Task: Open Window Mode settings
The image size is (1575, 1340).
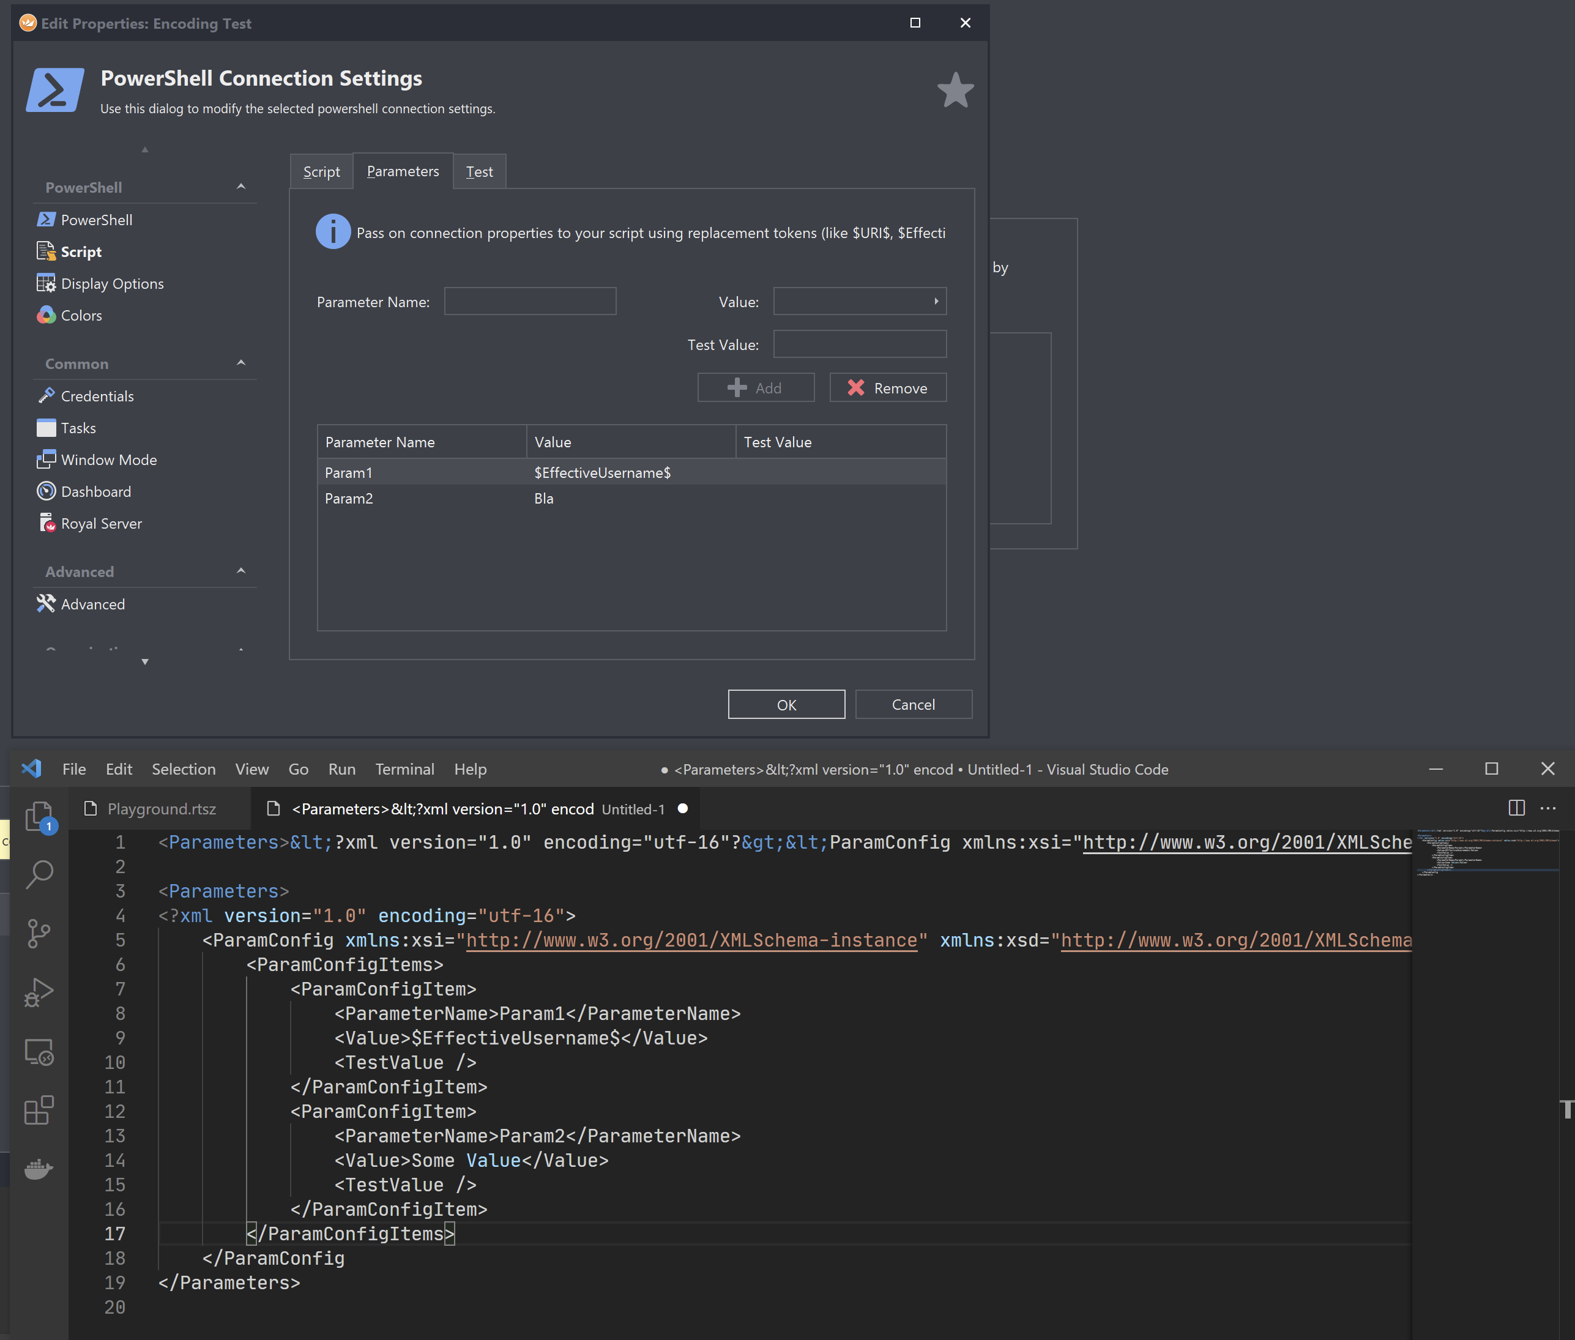Action: [109, 460]
